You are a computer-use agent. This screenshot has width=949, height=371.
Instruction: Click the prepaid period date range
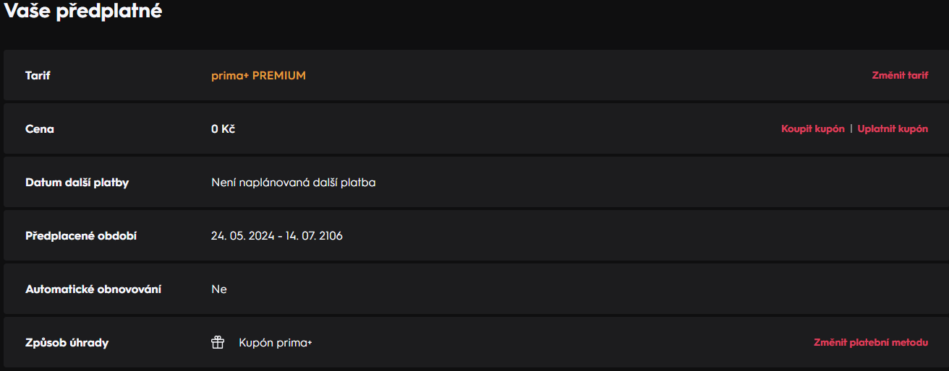pos(276,236)
